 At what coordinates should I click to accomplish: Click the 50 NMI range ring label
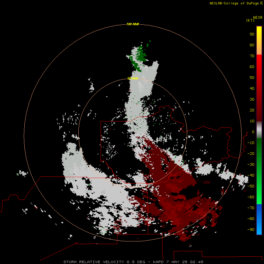(133, 78)
